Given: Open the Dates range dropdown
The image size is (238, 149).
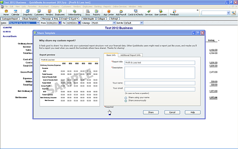Looking at the screenshot, I should tap(38, 23).
